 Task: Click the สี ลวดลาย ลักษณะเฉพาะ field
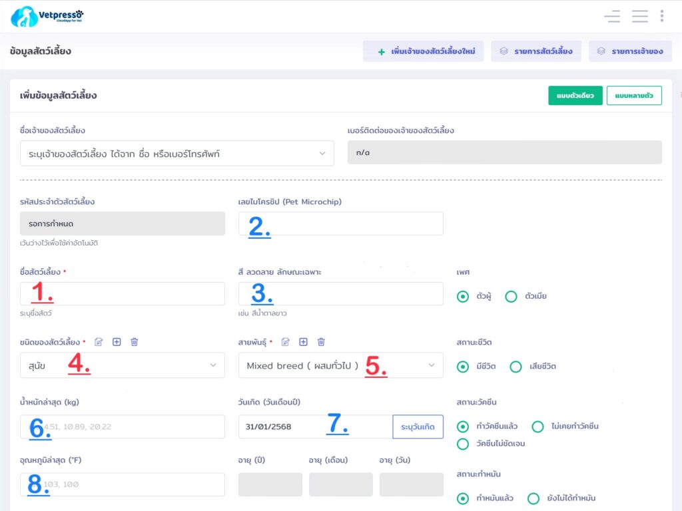[340, 293]
